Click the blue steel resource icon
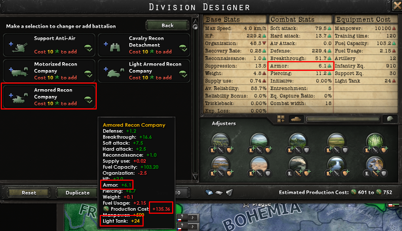 [x=209, y=192]
